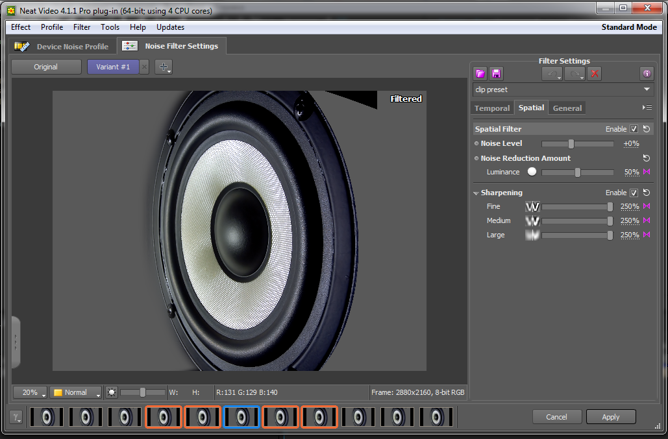668x439 pixels.
Task: Reset Spatial Filter with its circular arrow
Action: [646, 129]
